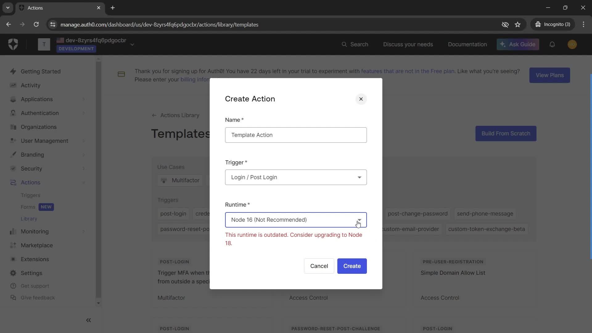Click the View Plans button

pos(549,75)
